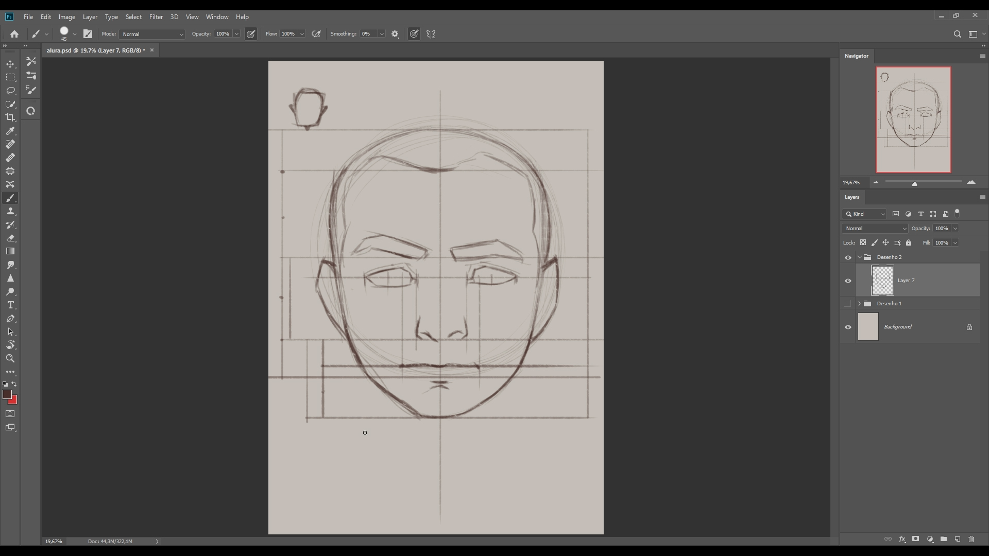Hide the Background layer eye icon
989x556 pixels.
(x=848, y=327)
